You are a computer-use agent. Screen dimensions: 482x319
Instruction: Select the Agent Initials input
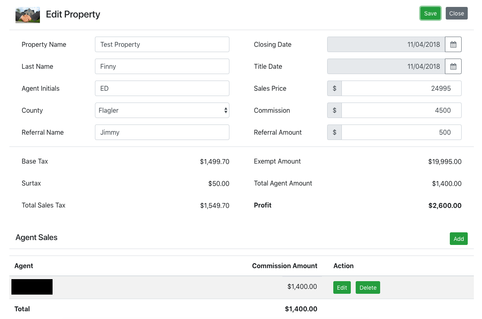click(x=162, y=89)
